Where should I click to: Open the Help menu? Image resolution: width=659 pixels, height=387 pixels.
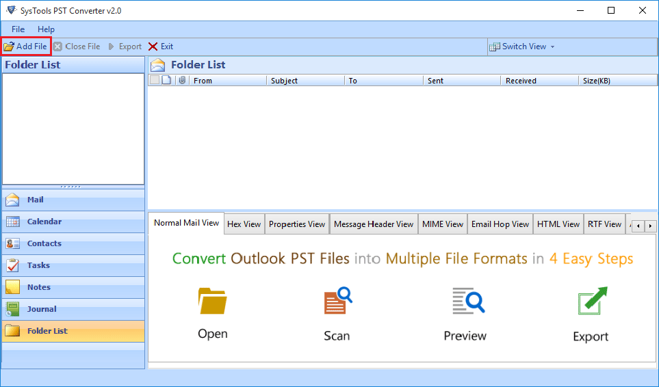tap(46, 29)
